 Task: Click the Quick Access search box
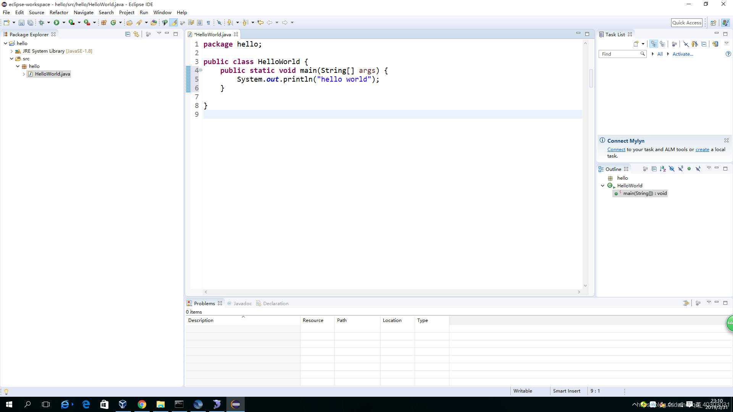[686, 23]
